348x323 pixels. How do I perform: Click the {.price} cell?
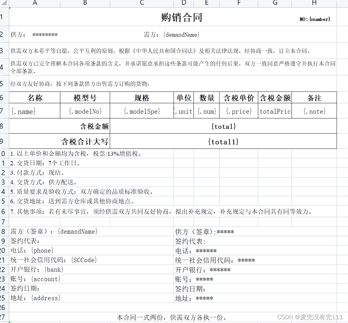coord(239,111)
